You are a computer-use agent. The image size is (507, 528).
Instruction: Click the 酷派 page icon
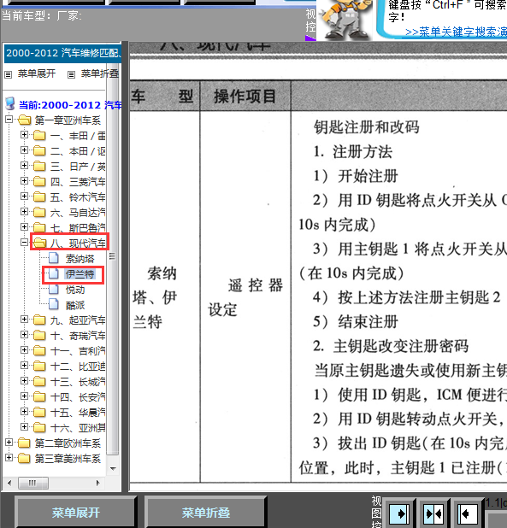(x=53, y=305)
